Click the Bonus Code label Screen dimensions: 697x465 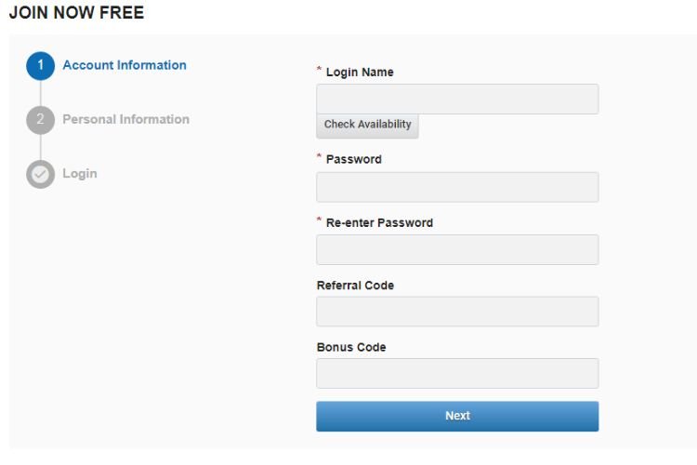click(x=351, y=347)
